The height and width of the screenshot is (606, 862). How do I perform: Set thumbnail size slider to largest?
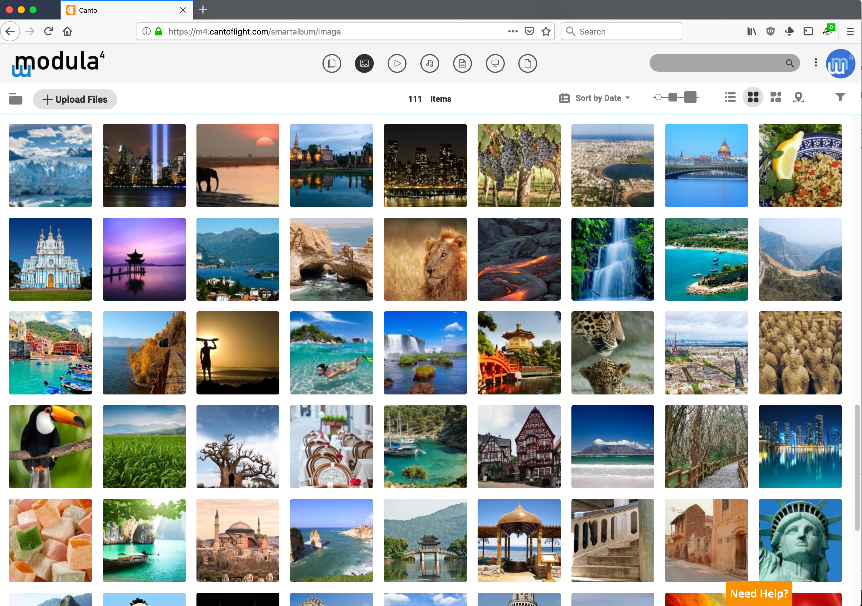point(690,97)
